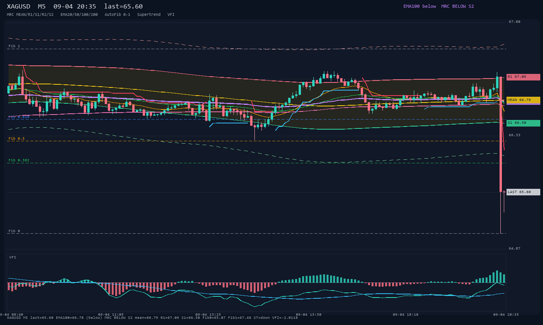
Task: Click the MRC BELOW S2 status text
Action: [x=458, y=6]
